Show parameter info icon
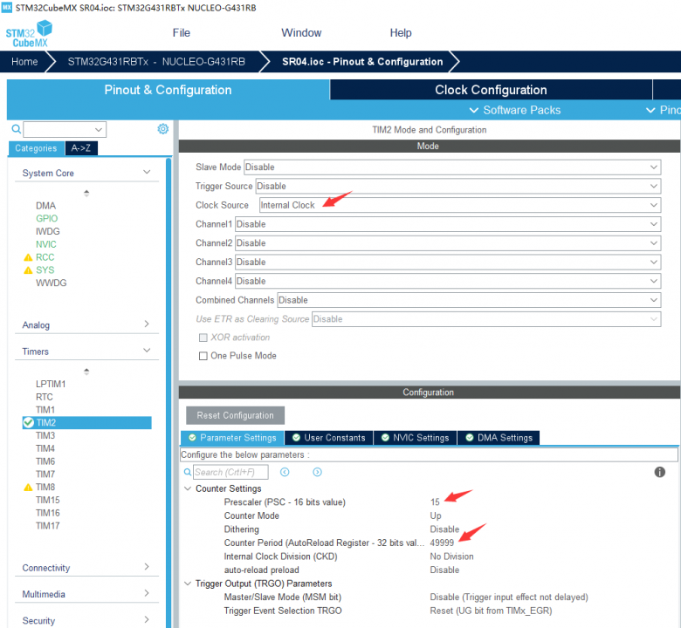 pyautogui.click(x=659, y=472)
